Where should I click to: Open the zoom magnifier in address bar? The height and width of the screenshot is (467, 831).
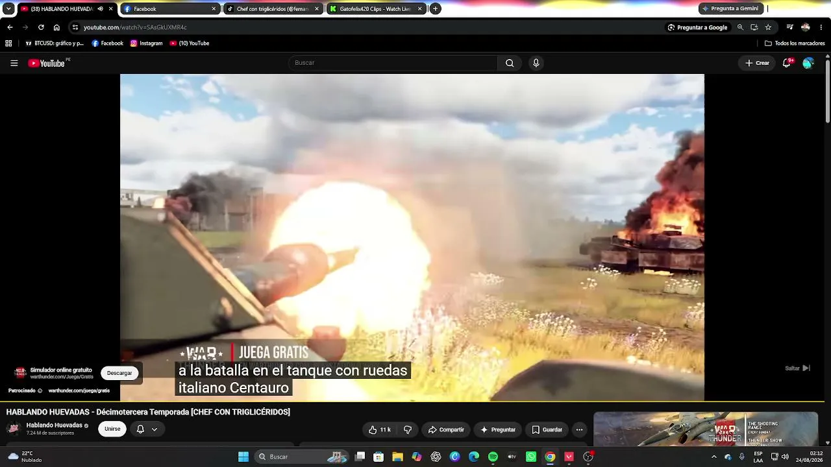(740, 27)
